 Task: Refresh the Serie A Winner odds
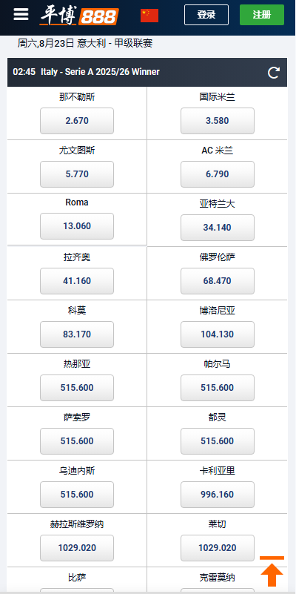[274, 73]
